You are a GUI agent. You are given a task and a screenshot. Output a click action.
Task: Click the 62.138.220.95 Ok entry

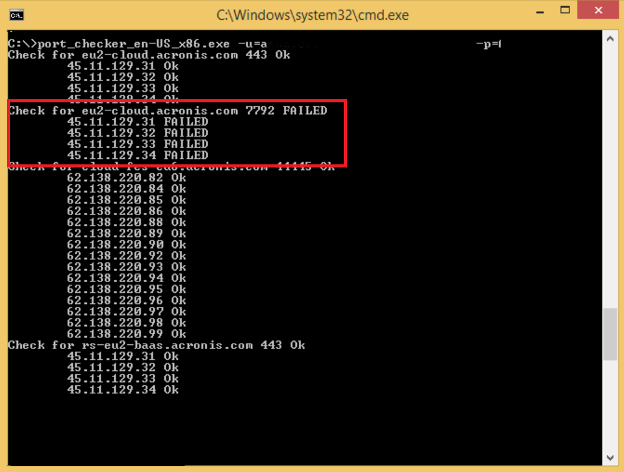126,290
